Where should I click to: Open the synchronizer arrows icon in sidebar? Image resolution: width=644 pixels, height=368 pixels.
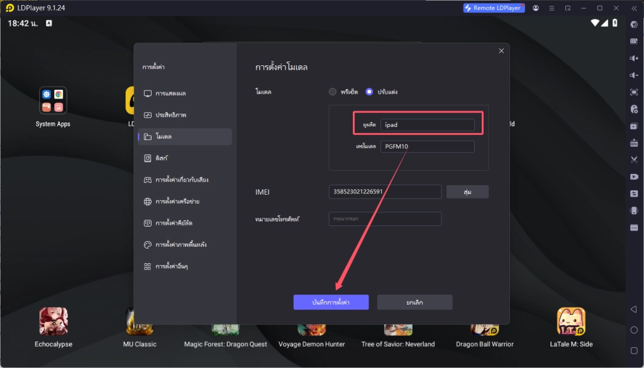tap(634, 193)
